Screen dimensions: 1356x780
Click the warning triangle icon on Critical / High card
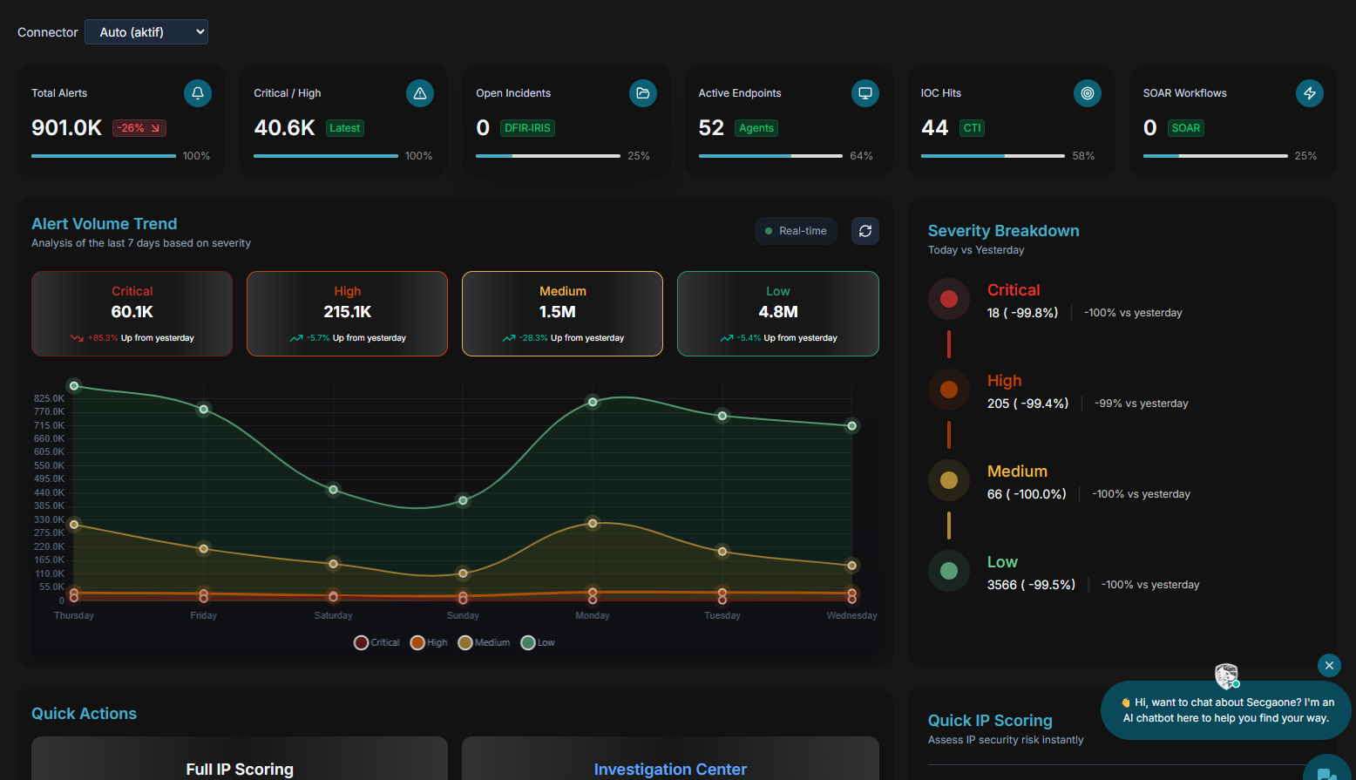pos(420,93)
